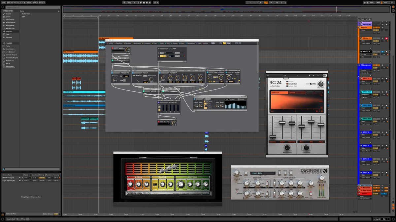
Task: Select Small Hall mode in RC 24
Action: click(291, 84)
